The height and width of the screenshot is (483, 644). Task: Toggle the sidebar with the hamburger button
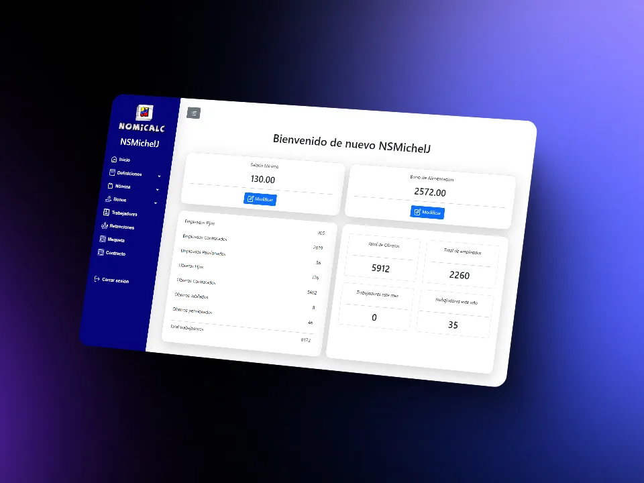193,113
